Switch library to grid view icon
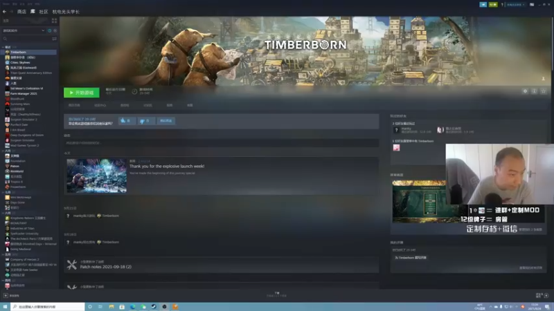554x311 pixels. coord(55,21)
